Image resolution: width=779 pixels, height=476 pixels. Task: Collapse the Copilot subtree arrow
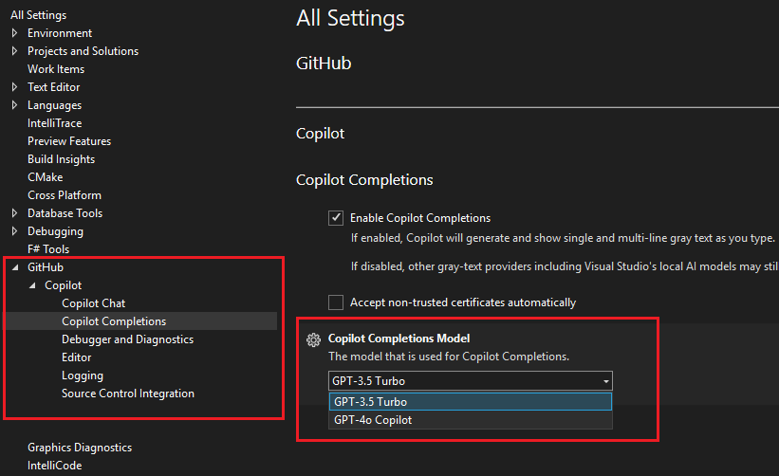[32, 285]
